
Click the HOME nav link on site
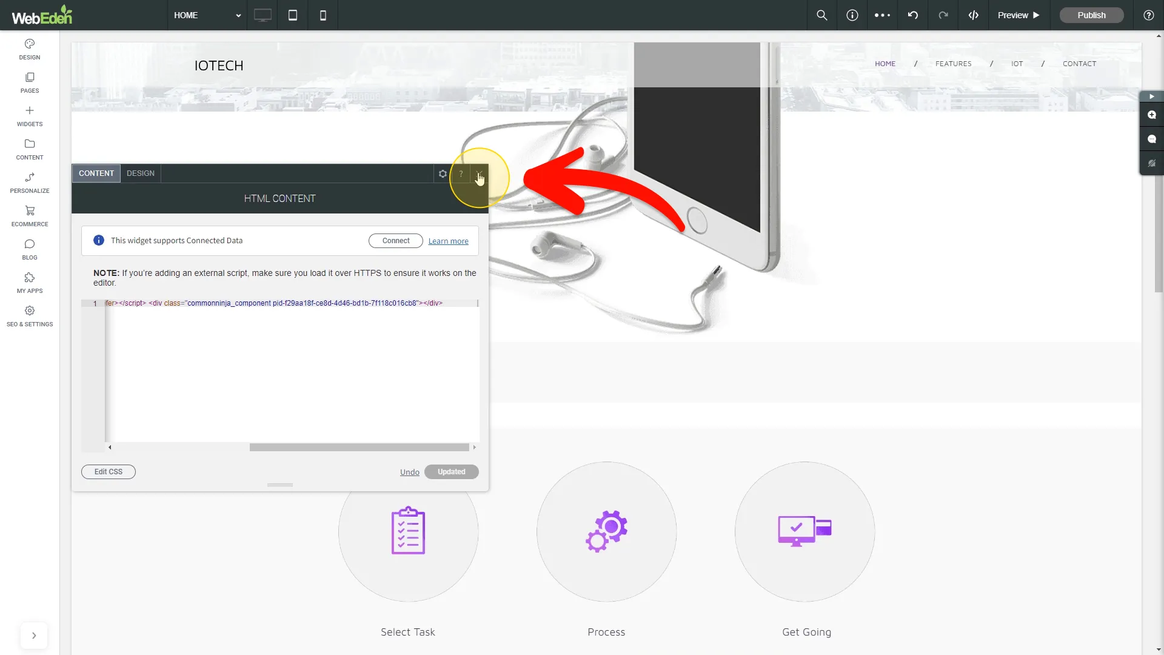885,64
